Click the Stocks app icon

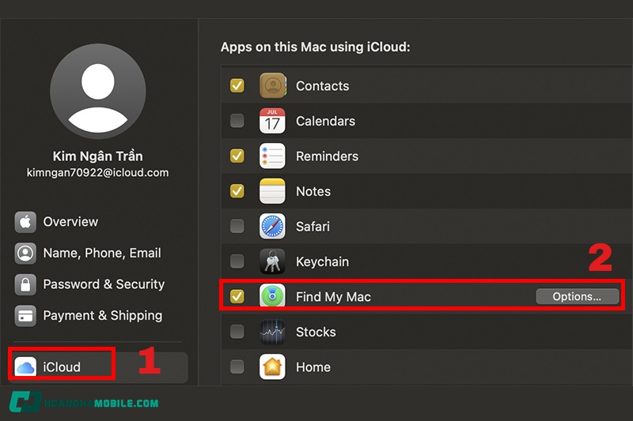point(272,332)
